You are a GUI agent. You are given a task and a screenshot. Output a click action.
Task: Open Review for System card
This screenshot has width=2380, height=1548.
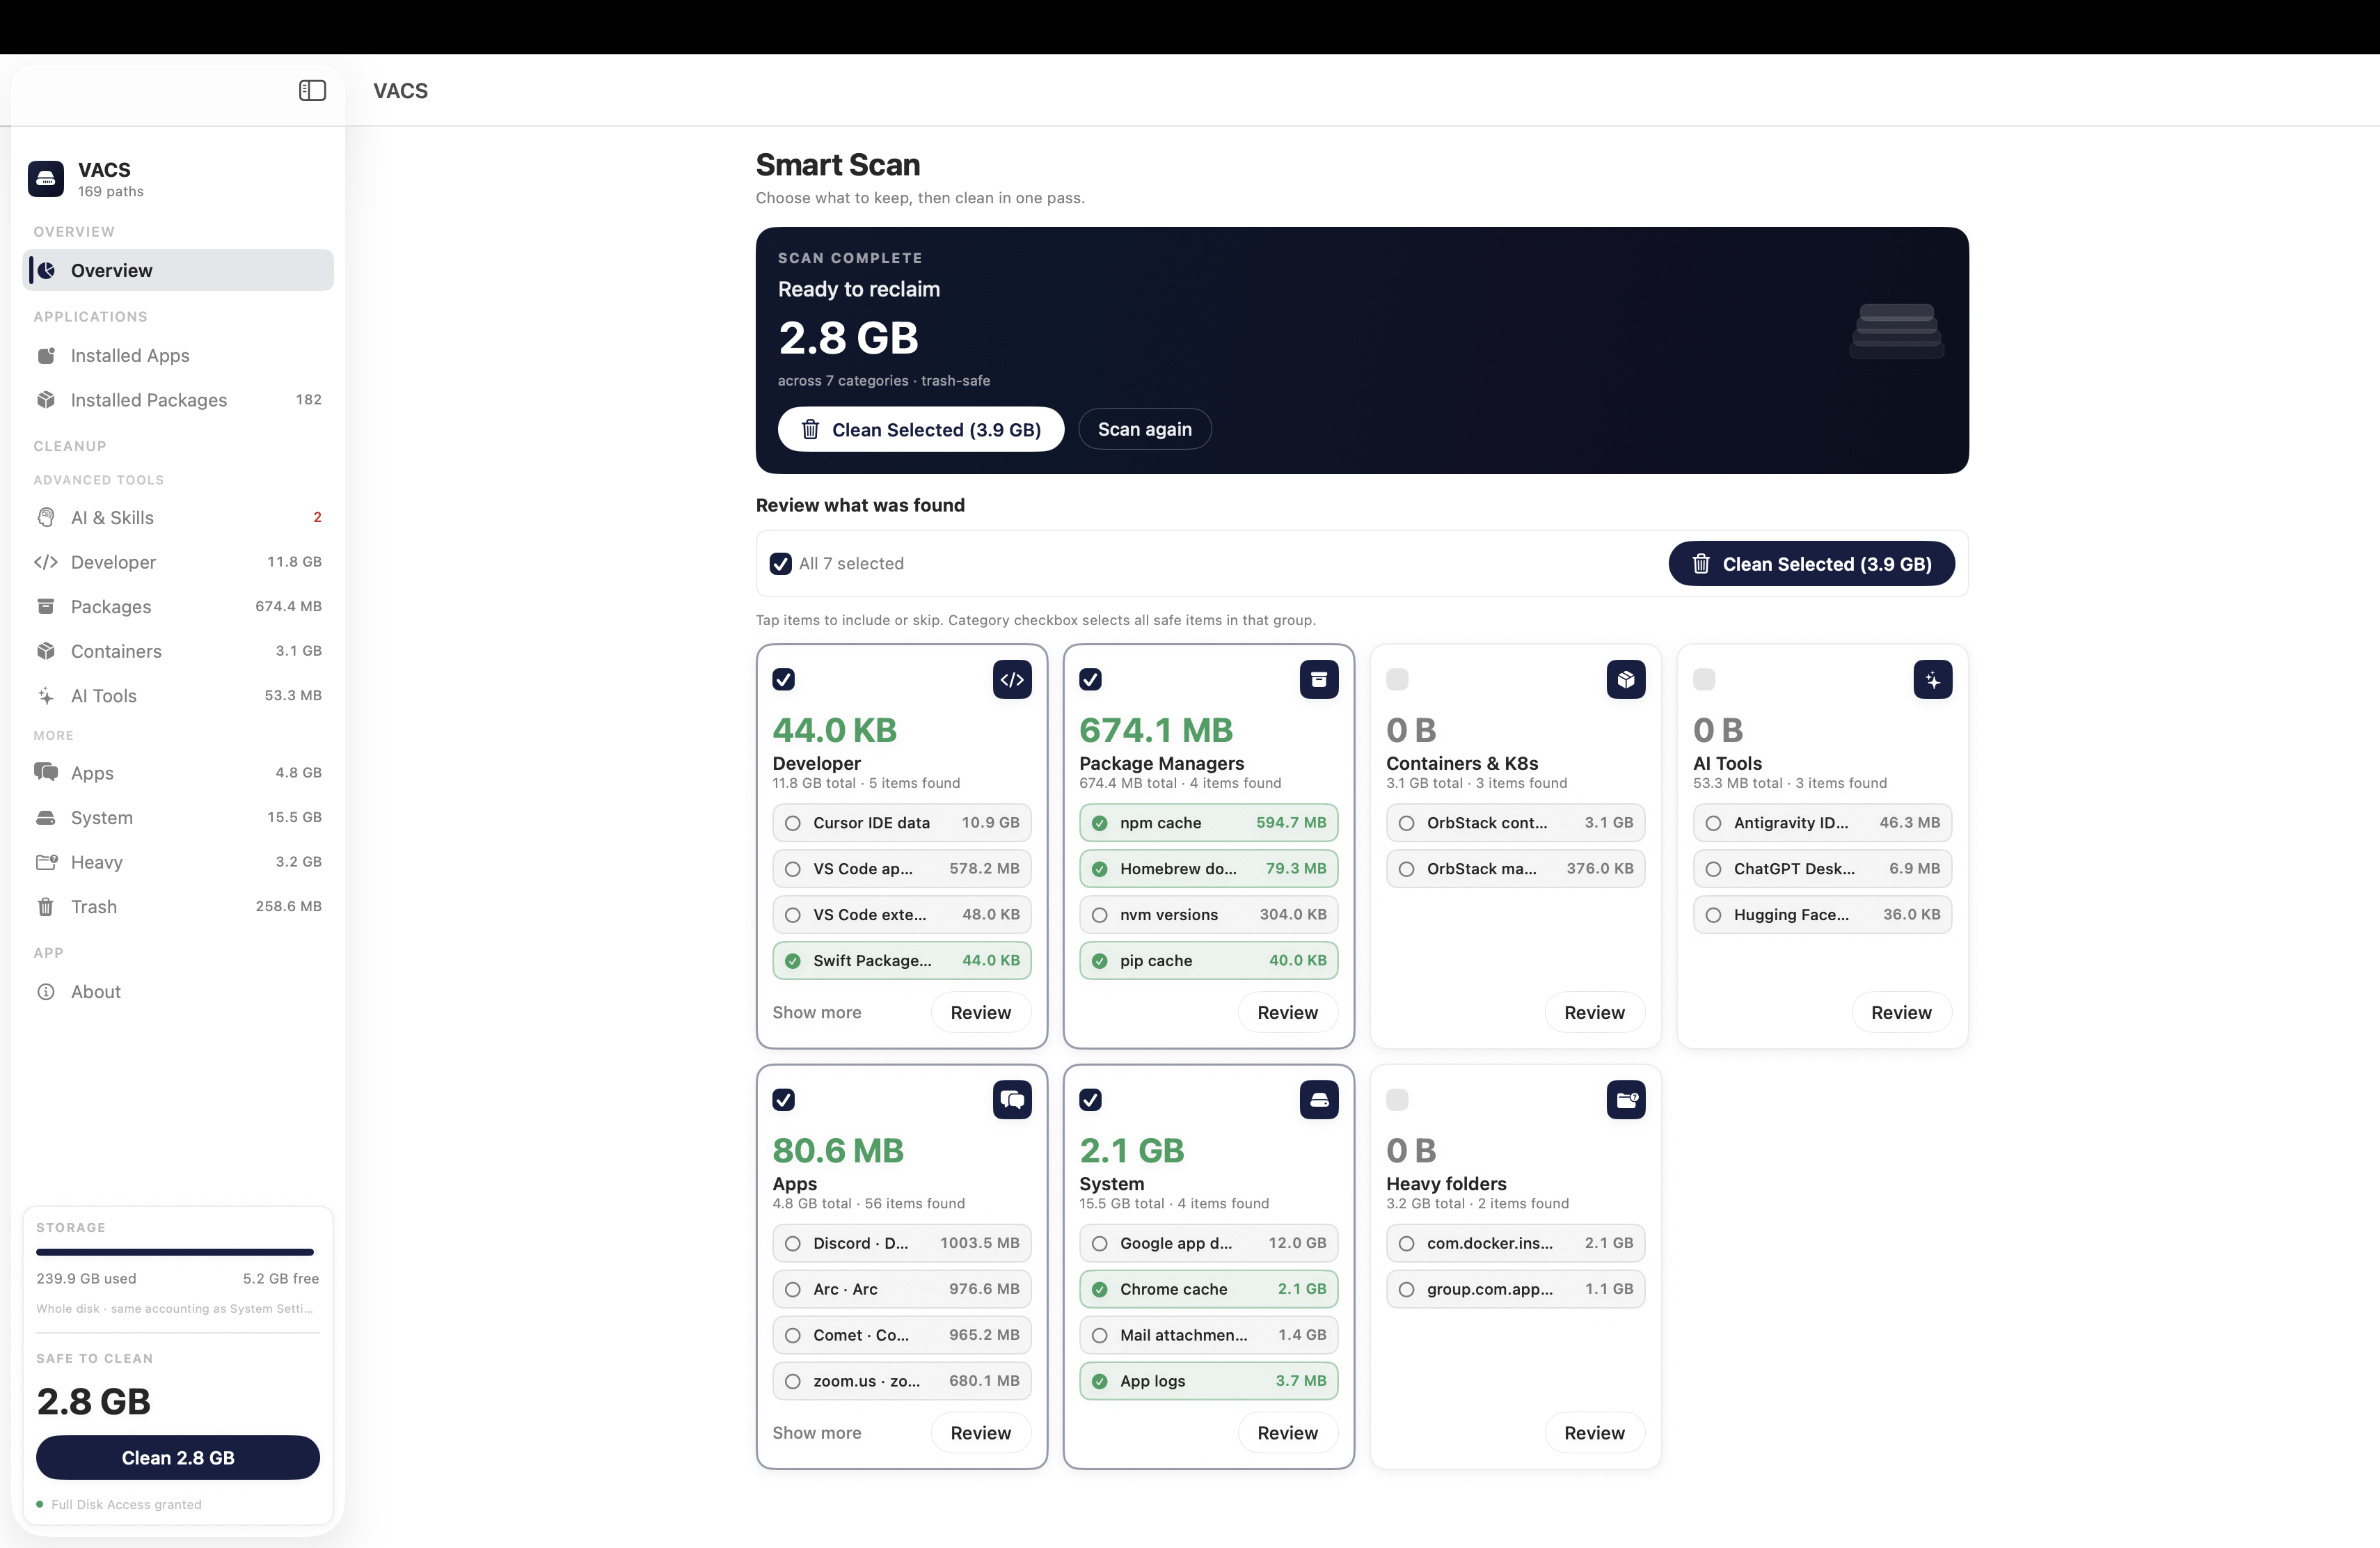[1288, 1433]
